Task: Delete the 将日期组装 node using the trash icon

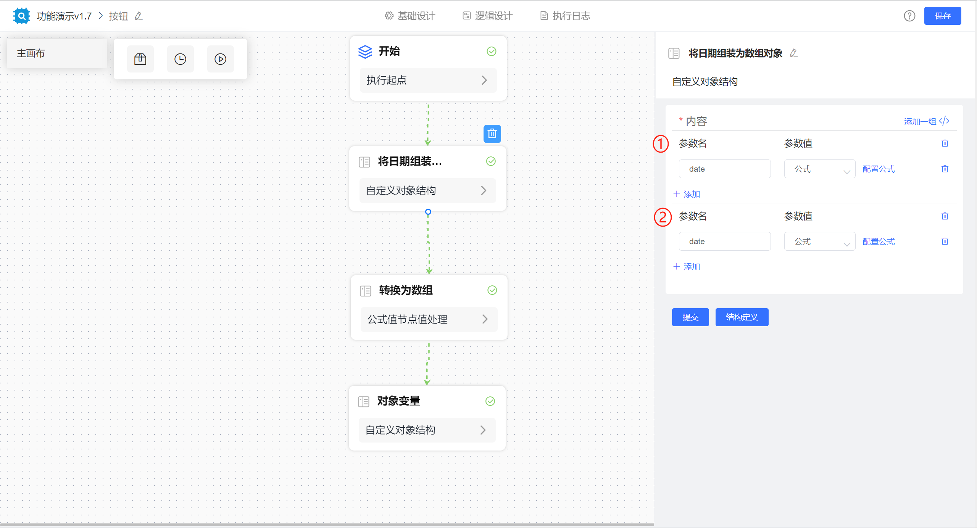Action: point(492,134)
